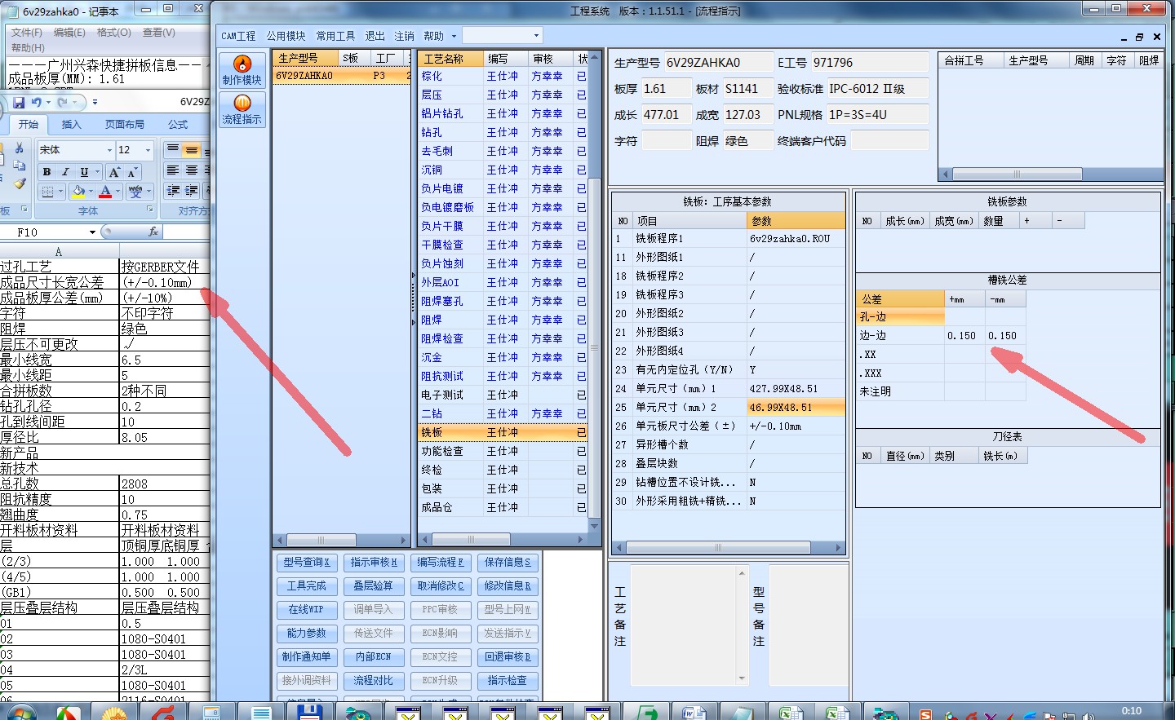The width and height of the screenshot is (1175, 720).
Task: Click the 型号查询X button
Action: click(307, 562)
